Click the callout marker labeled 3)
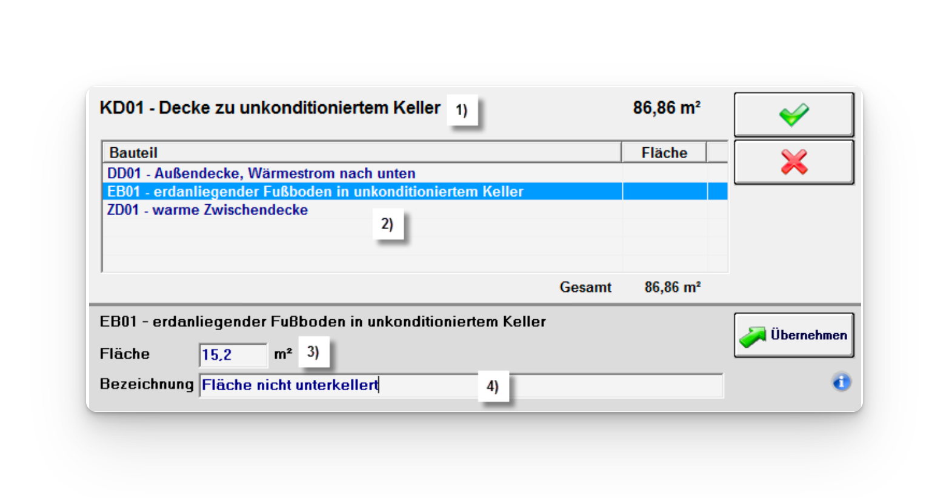 (313, 352)
